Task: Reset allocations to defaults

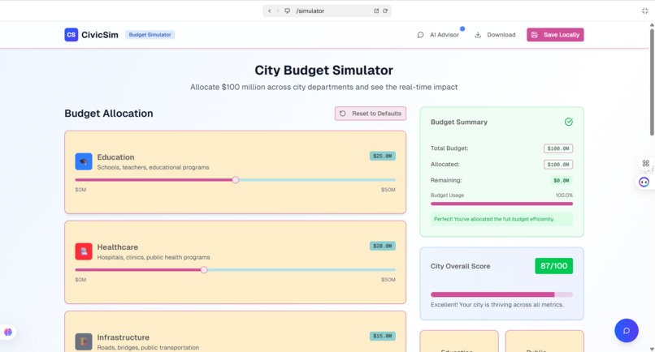Action: tap(370, 114)
